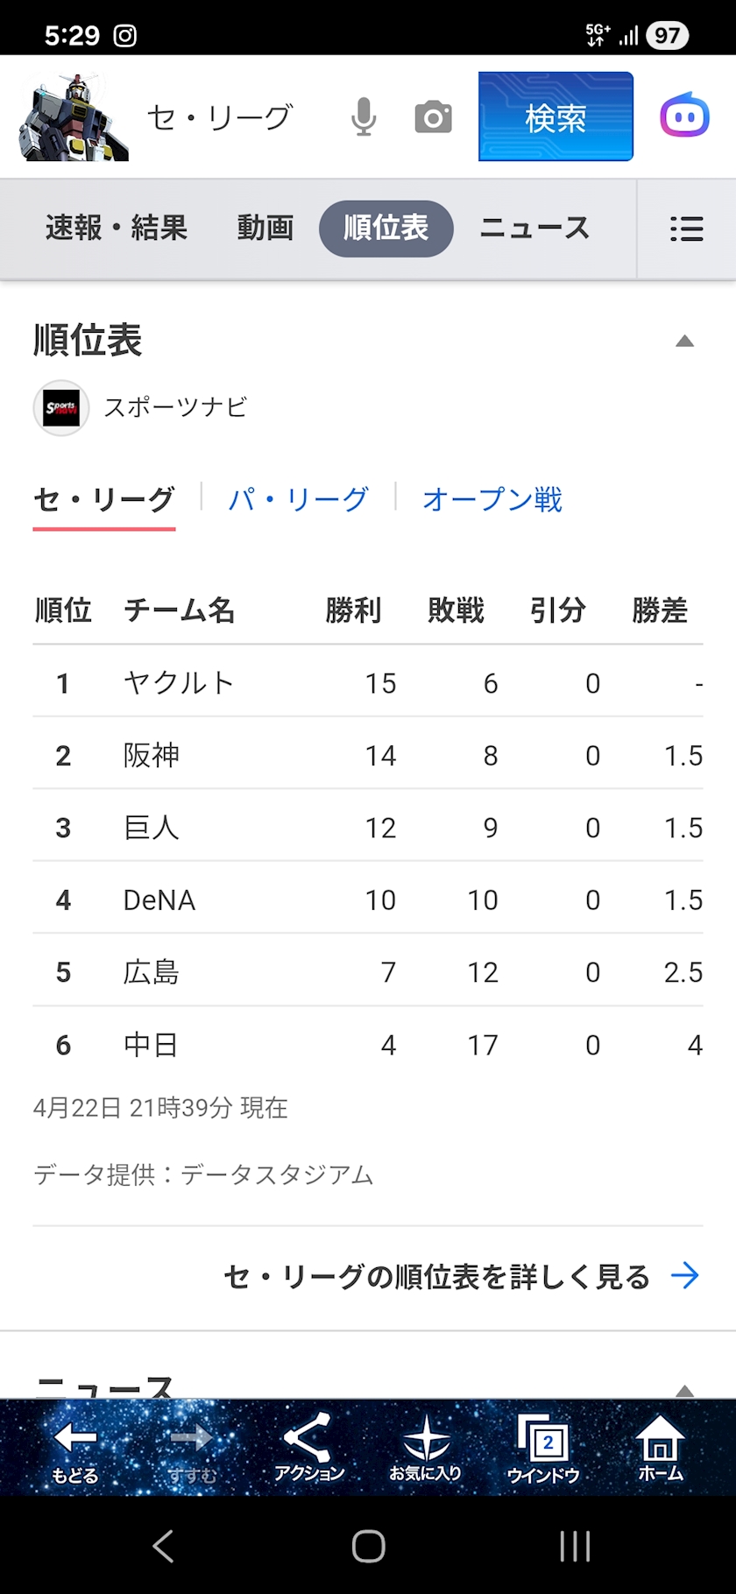Go back with もどる arrow
The width and height of the screenshot is (736, 1594).
75,1451
